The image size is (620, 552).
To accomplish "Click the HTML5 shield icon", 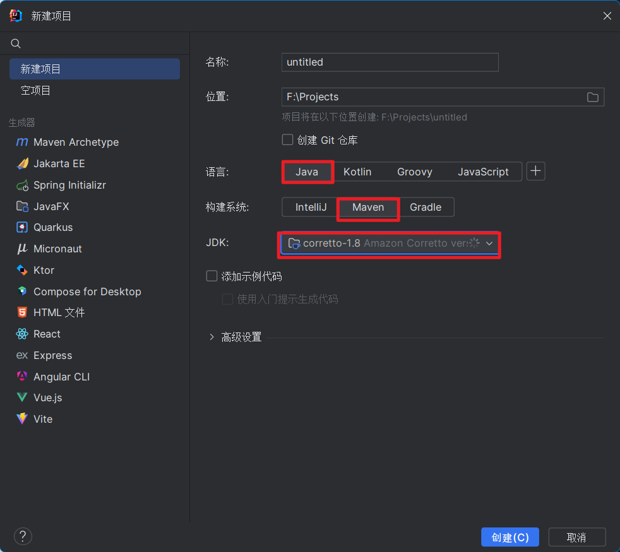I will pyautogui.click(x=22, y=312).
